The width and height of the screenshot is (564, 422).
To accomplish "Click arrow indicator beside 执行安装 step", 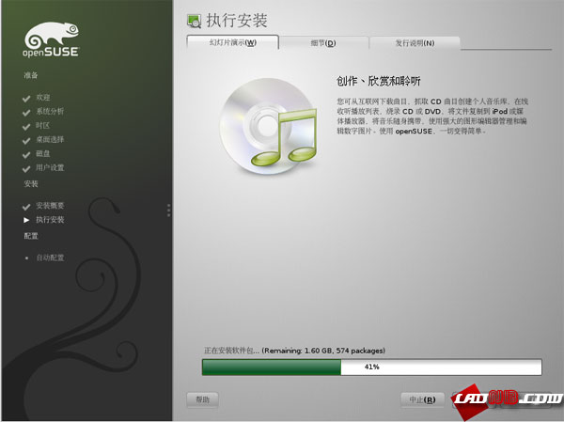I will [26, 220].
